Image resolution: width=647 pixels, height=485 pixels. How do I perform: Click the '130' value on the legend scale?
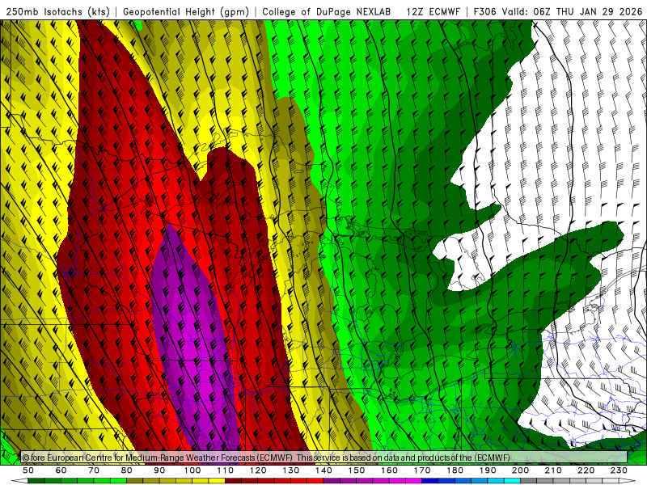[x=291, y=470]
